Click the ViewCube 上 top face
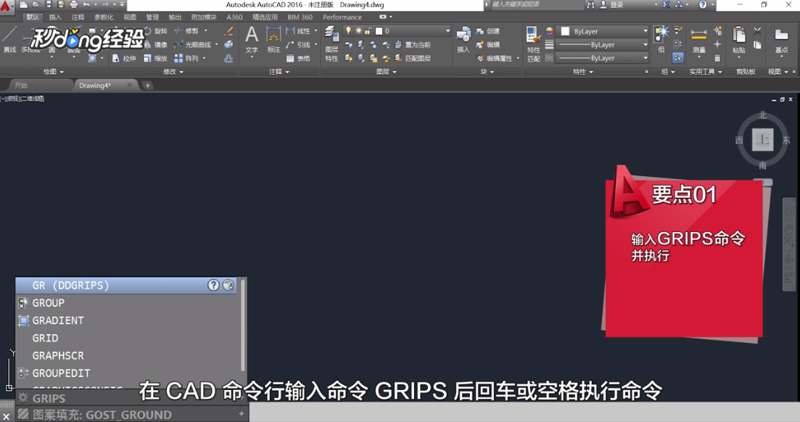 point(763,139)
